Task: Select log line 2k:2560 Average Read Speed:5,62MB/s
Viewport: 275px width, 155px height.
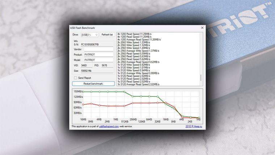Action: tap(138, 62)
